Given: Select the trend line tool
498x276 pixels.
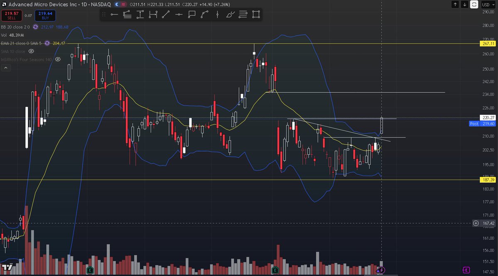Looking at the screenshot, I should [166, 14].
